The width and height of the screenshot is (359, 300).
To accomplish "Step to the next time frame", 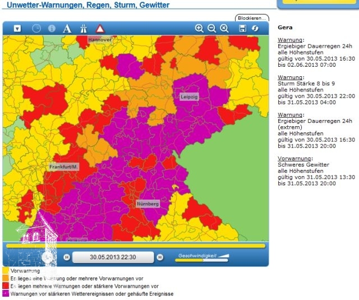I will [160, 257].
